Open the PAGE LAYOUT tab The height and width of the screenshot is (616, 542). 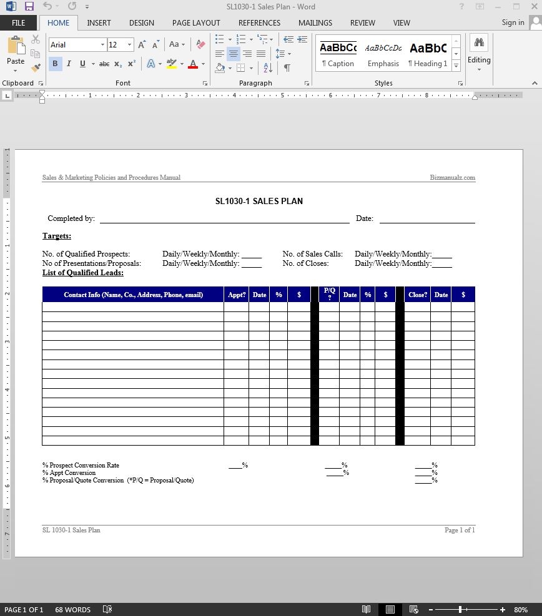tap(196, 22)
